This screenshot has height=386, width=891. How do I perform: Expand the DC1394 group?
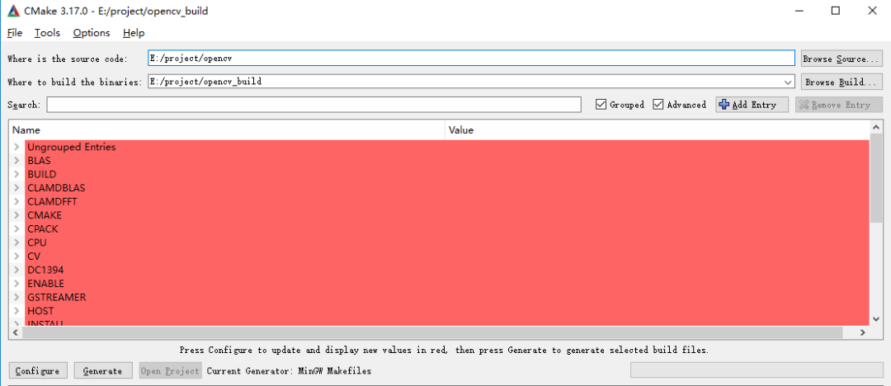(x=17, y=270)
